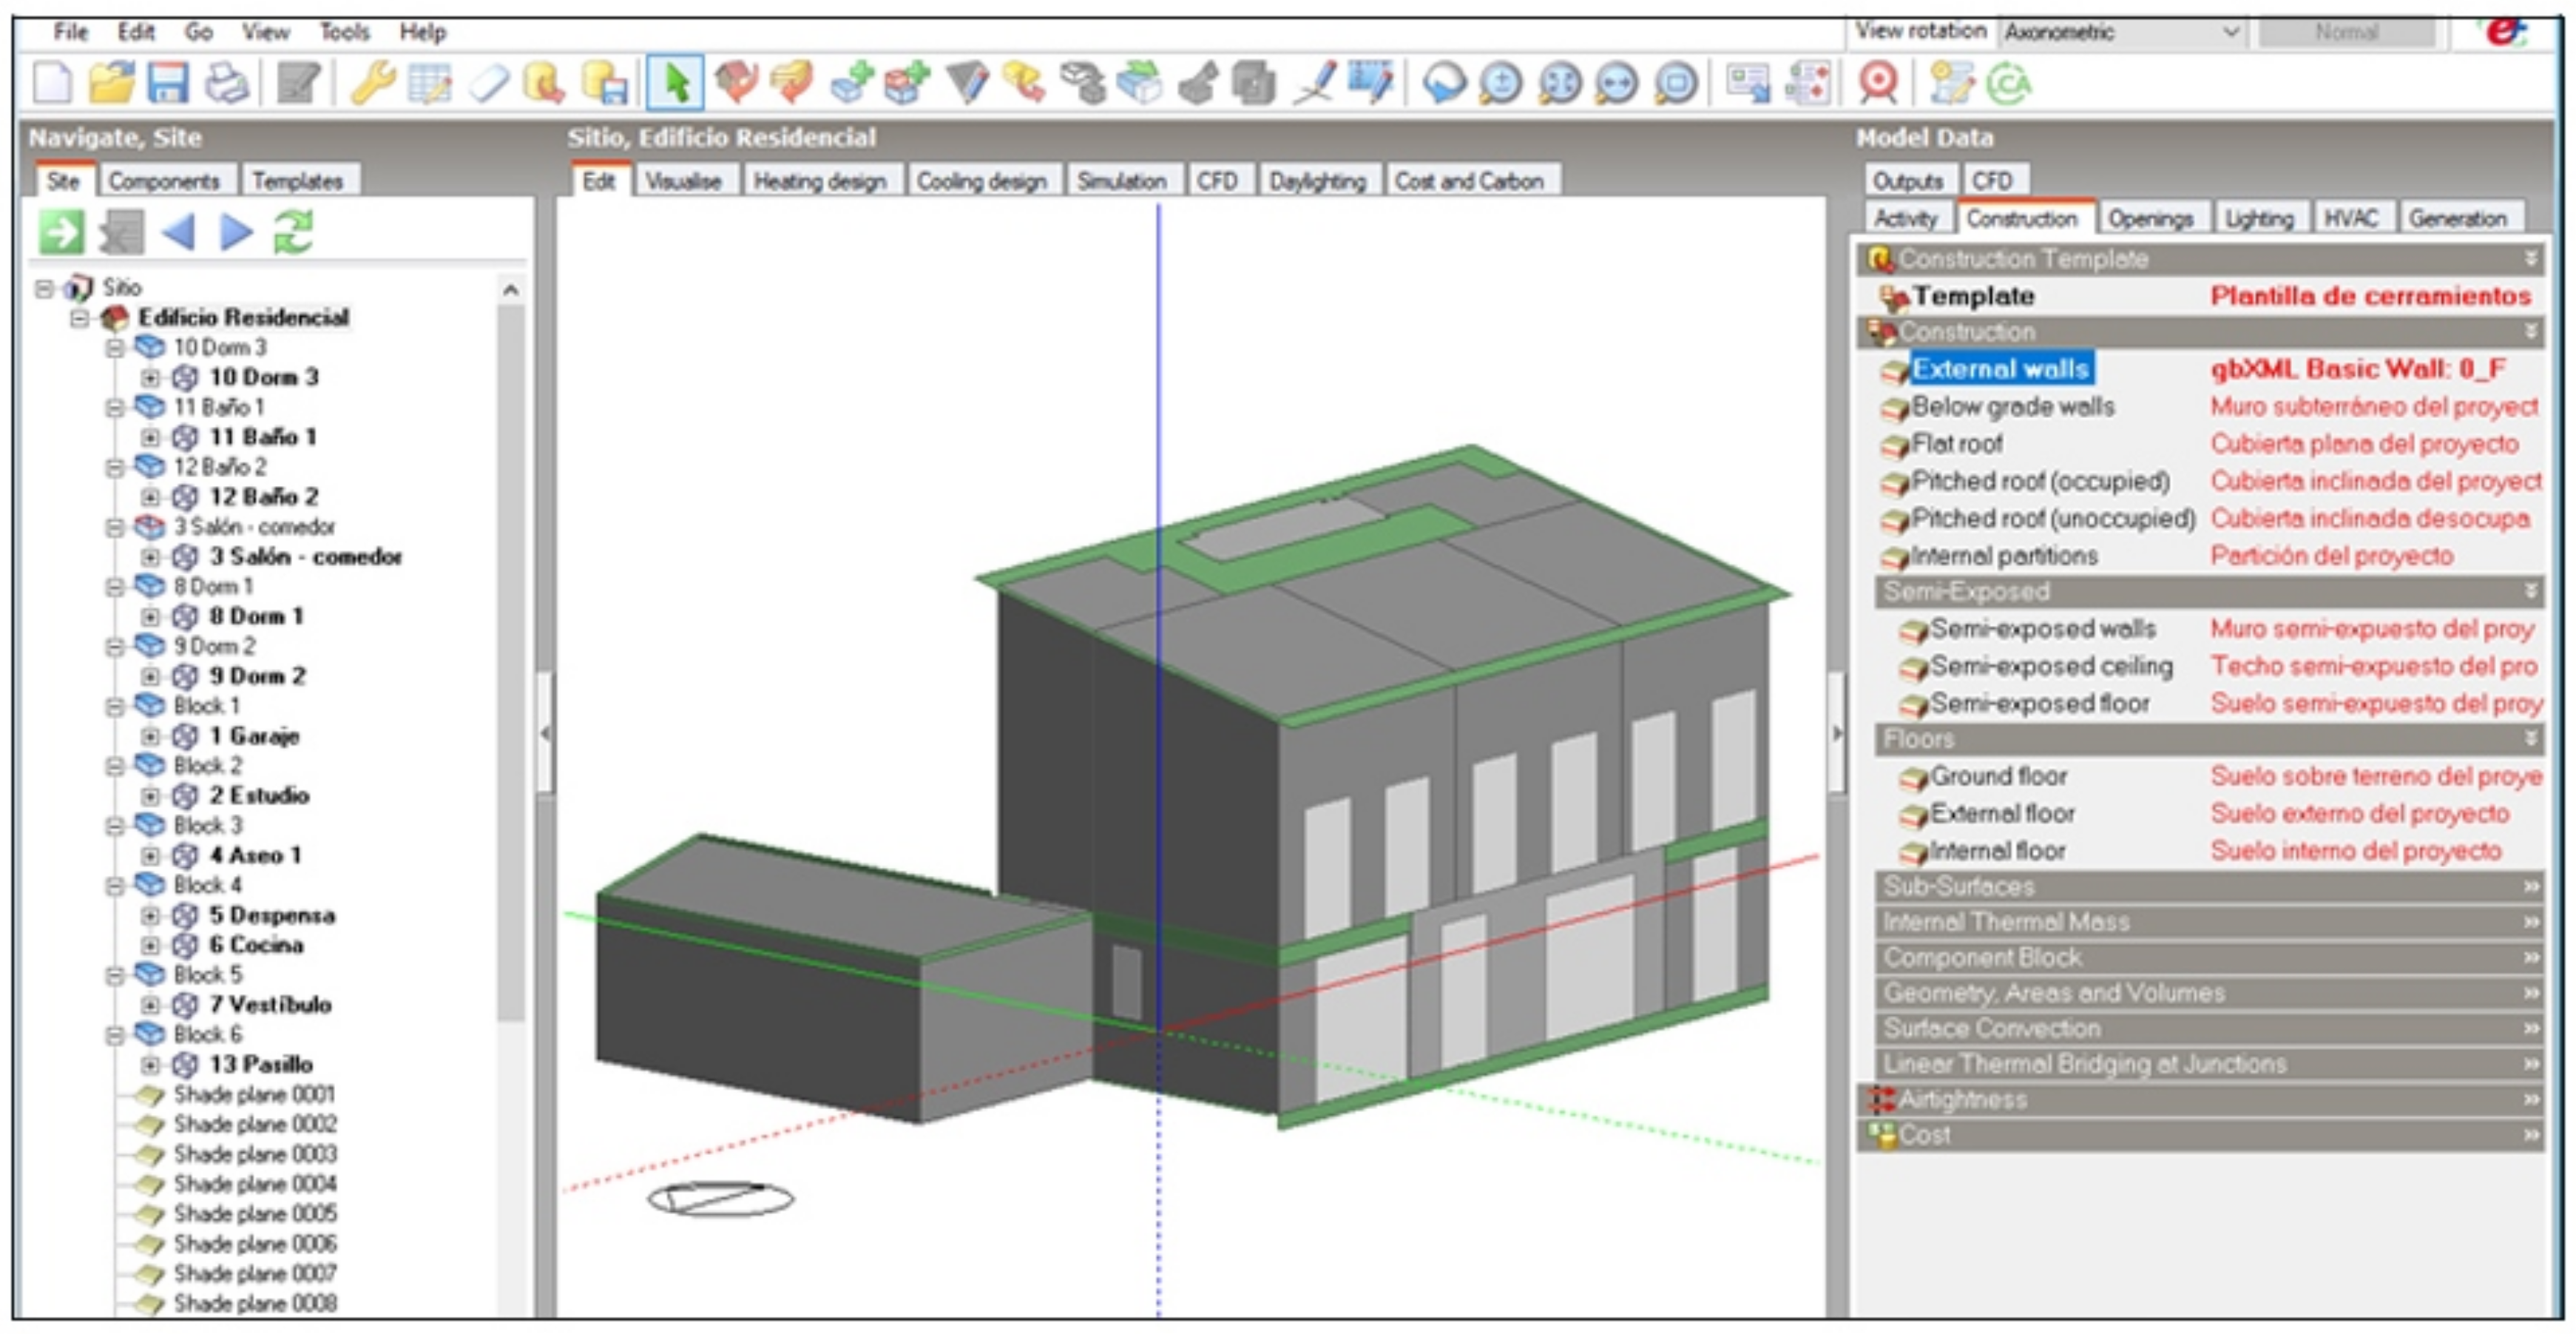Open the Openings model data tab
Viewport: 2576px width, 1334px height.
(2150, 218)
